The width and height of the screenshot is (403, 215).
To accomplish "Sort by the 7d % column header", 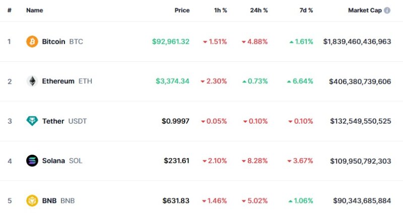I will click(x=305, y=11).
